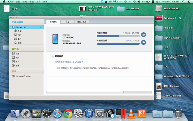Image resolution: width=193 pixels, height=121 pixels.
Task: Open Parallels Desktop icon in Dock
Action: coord(120,113)
